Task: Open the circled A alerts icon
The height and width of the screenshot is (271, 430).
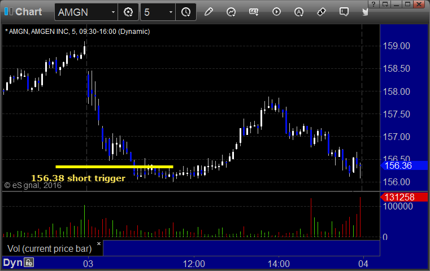Action: pyautogui.click(x=299, y=12)
